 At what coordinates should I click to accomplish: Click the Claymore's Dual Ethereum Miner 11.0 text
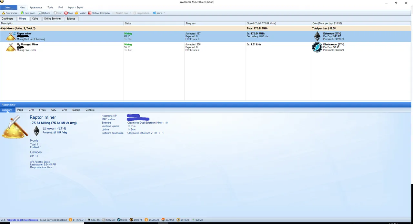coord(147,123)
